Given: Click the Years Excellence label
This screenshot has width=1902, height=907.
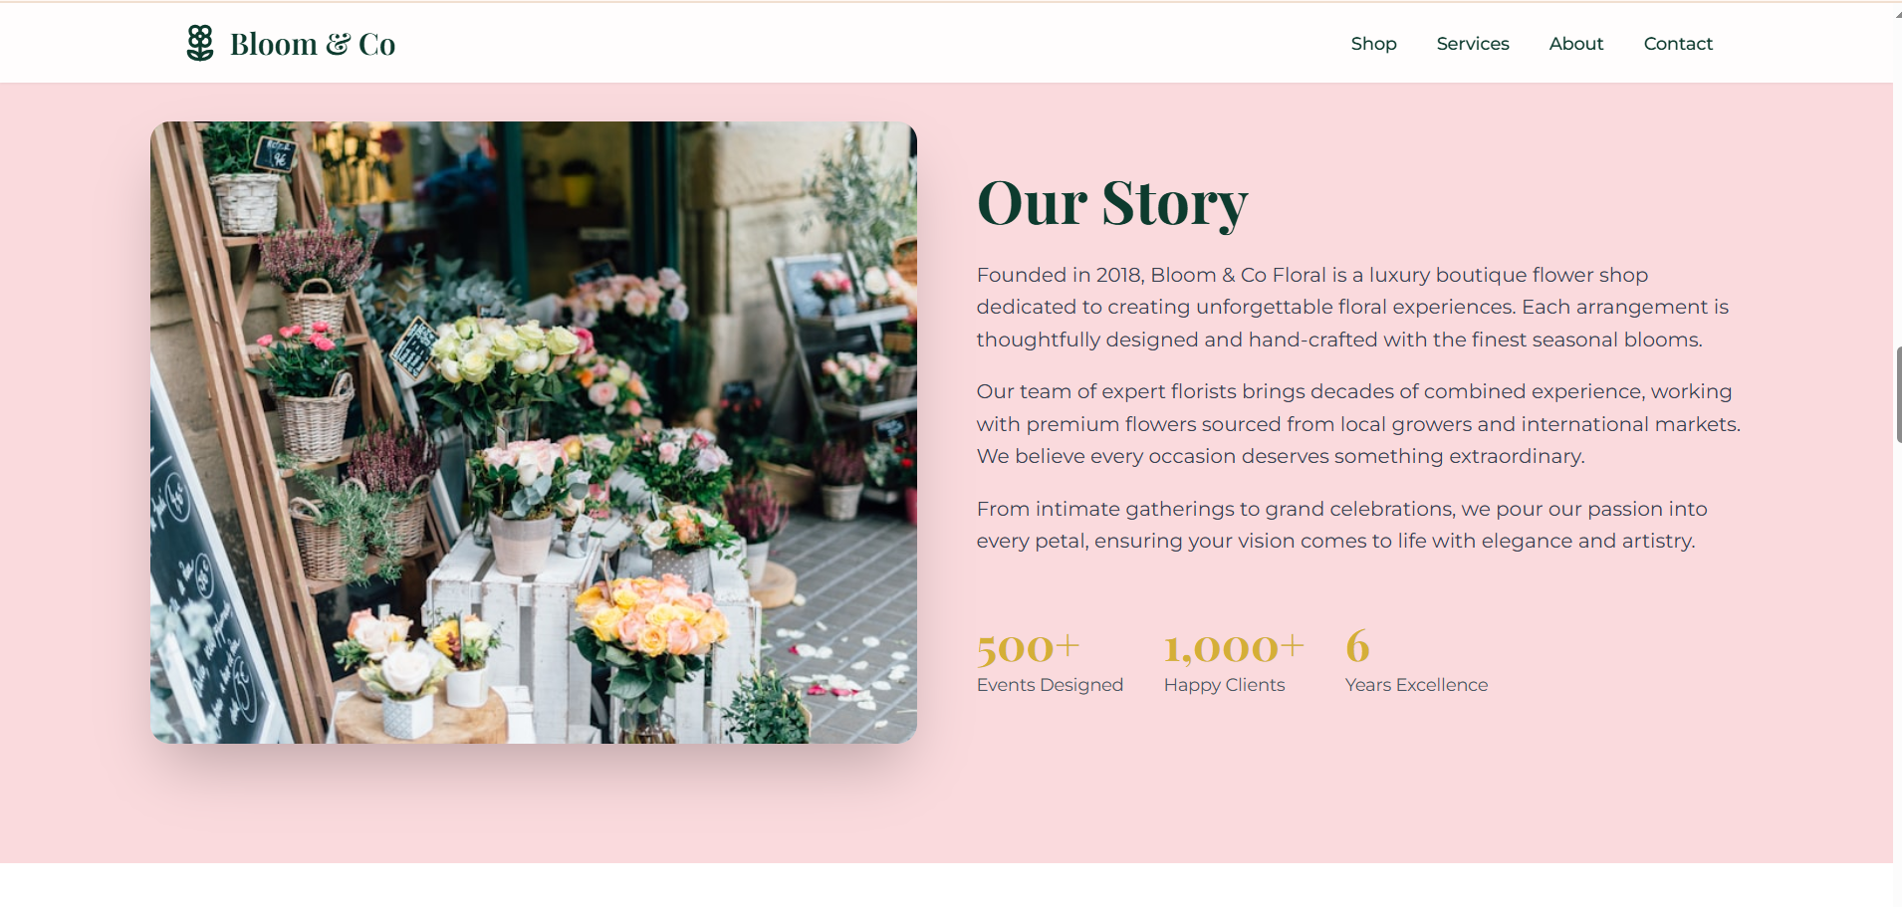Looking at the screenshot, I should 1416,685.
